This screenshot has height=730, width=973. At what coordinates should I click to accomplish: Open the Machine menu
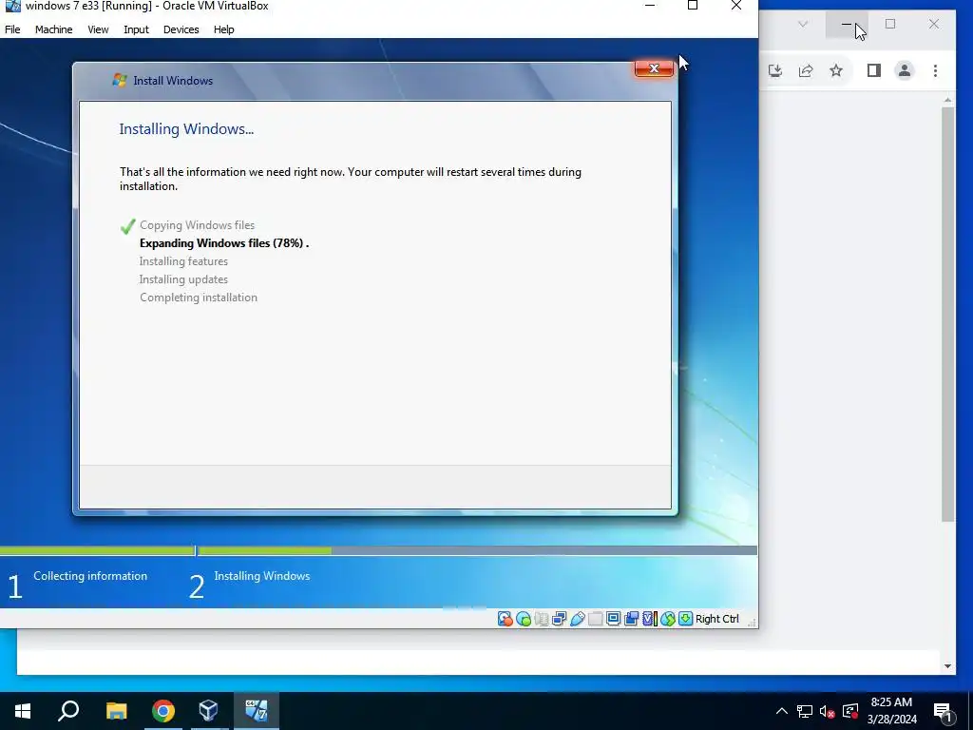click(x=53, y=29)
